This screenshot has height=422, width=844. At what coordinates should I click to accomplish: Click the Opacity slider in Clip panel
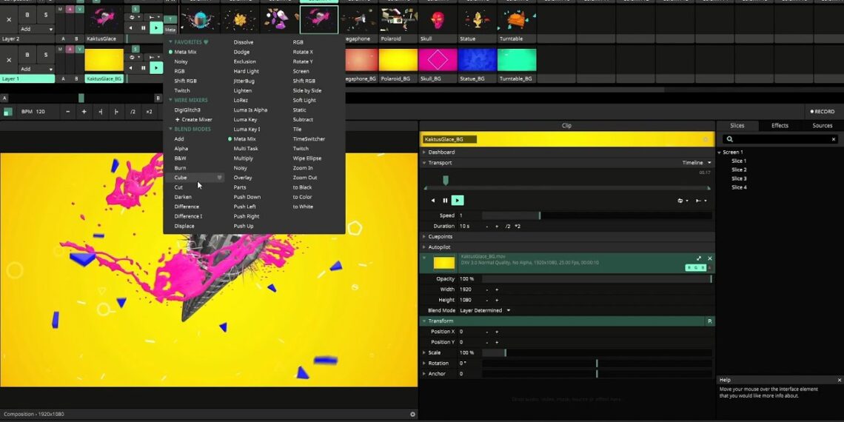[x=596, y=279]
